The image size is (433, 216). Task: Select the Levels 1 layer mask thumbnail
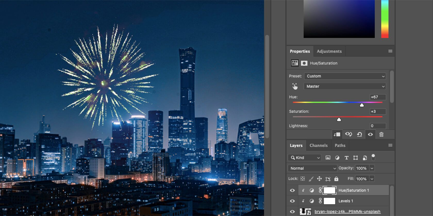[329, 201]
